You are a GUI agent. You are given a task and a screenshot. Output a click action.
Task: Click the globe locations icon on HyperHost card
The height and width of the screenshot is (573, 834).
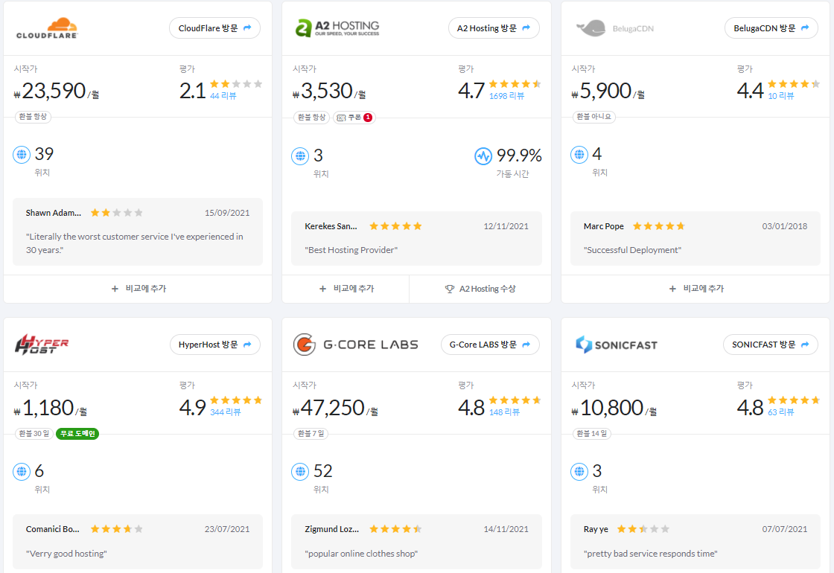22,472
